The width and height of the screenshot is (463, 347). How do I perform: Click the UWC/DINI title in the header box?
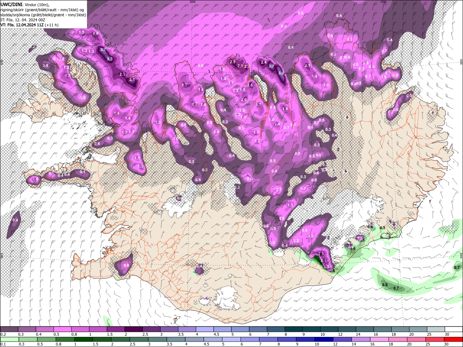[11, 4]
